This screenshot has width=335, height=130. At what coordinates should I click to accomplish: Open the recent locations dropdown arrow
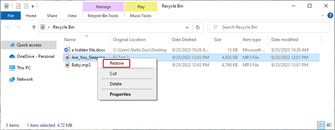coord(26,27)
